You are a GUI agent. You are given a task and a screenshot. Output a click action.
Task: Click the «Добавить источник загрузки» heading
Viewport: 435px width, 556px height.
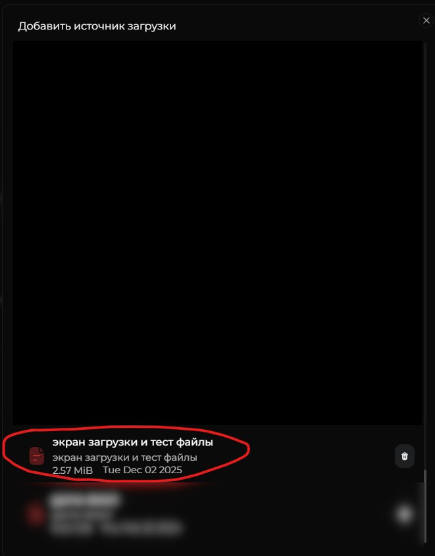coord(97,26)
